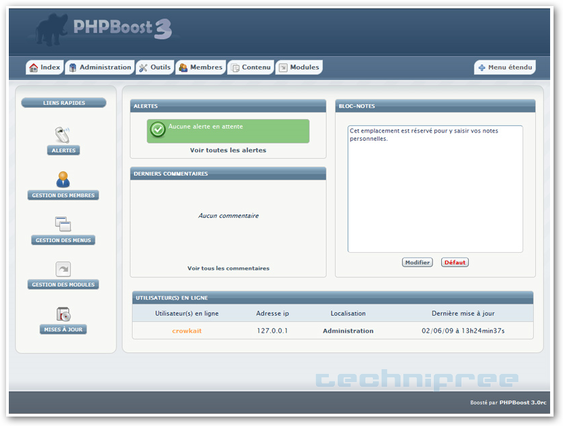Follow the Voir tous les commentaires link
This screenshot has width=563, height=426.
click(x=228, y=268)
